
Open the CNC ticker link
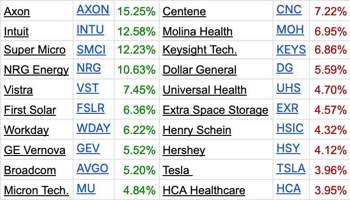pyautogui.click(x=289, y=10)
